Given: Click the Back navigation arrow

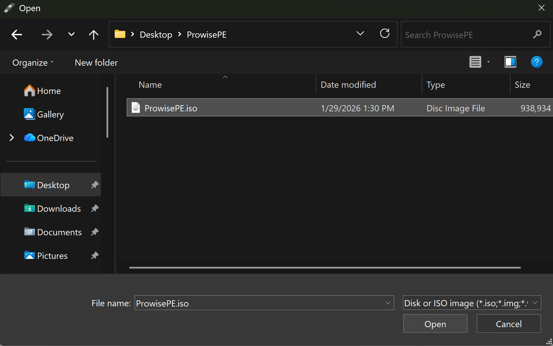Looking at the screenshot, I should click(x=17, y=35).
